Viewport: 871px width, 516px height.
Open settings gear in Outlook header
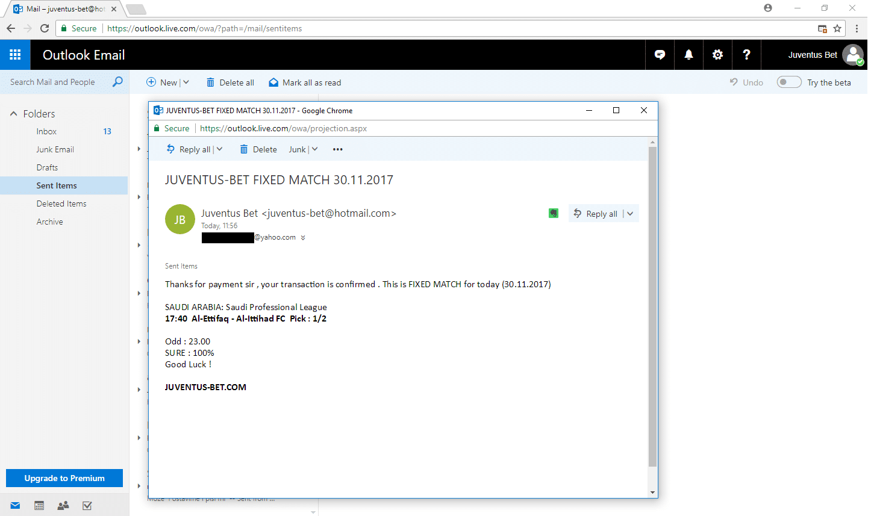point(717,55)
